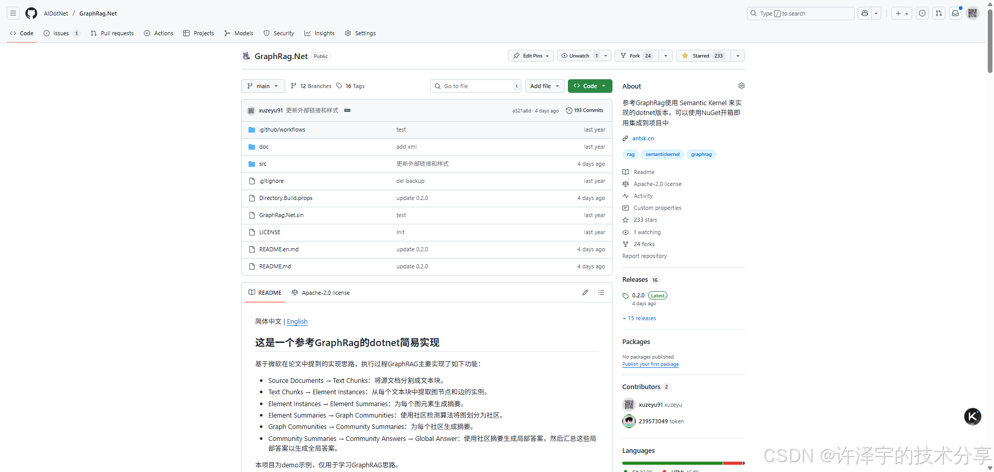View 193 Commits history
The image size is (994, 472).
coord(584,110)
